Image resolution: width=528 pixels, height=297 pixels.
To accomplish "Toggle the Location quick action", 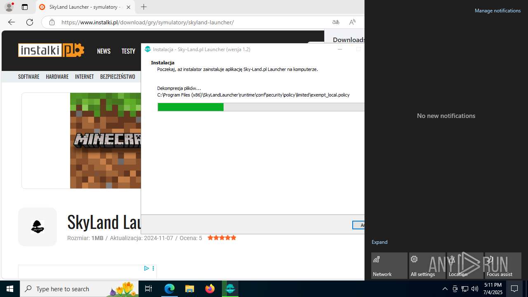I will [x=465, y=266].
